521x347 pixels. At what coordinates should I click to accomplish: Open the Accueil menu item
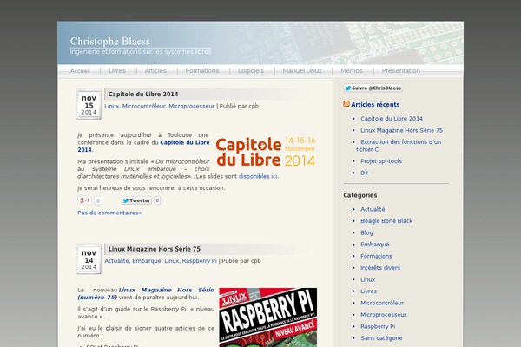click(x=80, y=71)
